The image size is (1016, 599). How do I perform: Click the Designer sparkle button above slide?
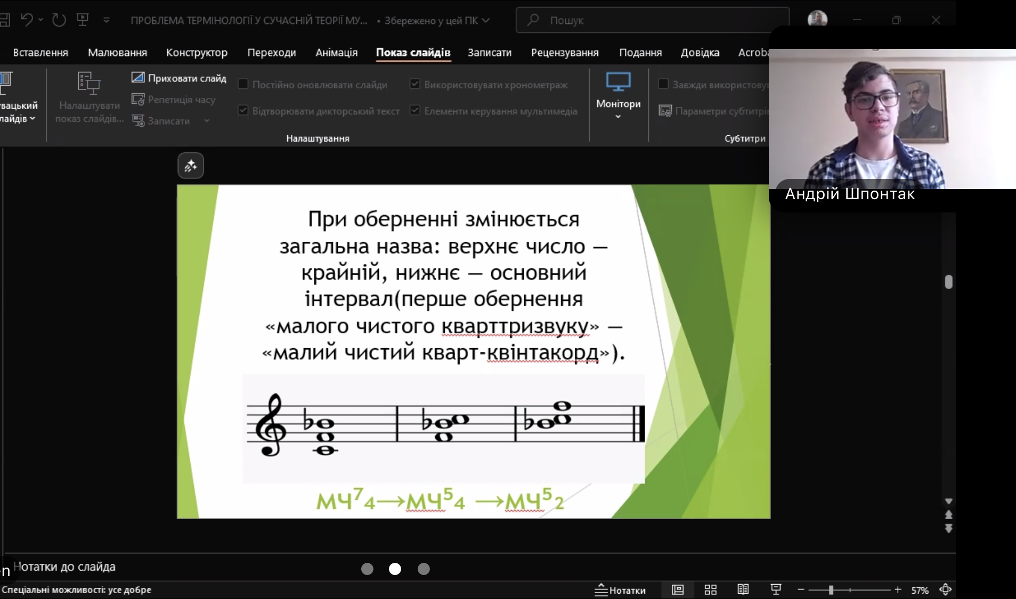point(191,166)
